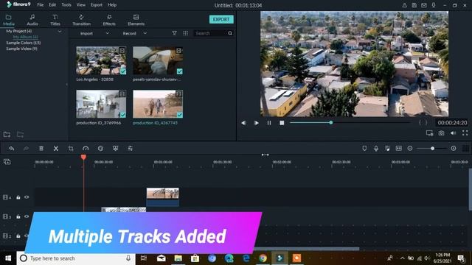Click the Green Screen icon
The image size is (472, 265).
115,149
